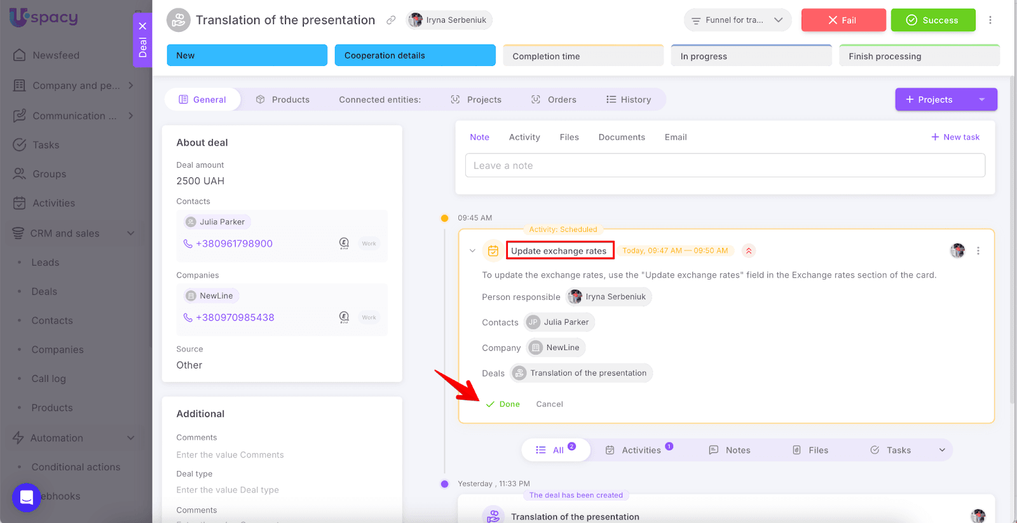Click the phone icon next to +380961798900
Image resolution: width=1017 pixels, height=523 pixels.
tap(188, 244)
